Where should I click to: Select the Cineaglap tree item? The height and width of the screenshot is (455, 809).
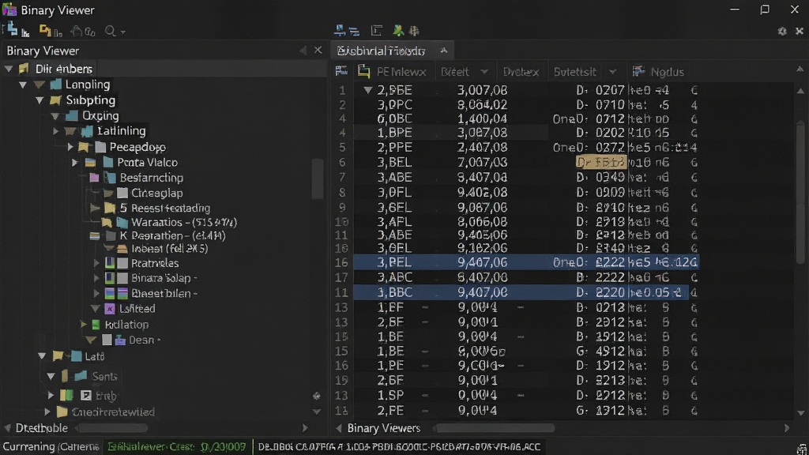tap(157, 193)
